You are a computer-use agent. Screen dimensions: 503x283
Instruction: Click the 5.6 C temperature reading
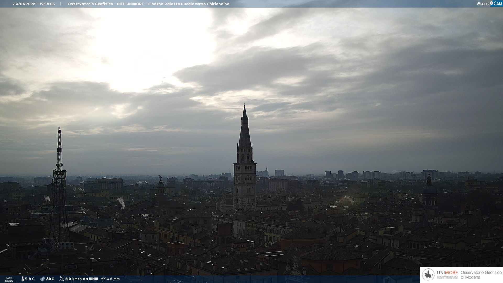tap(30, 279)
